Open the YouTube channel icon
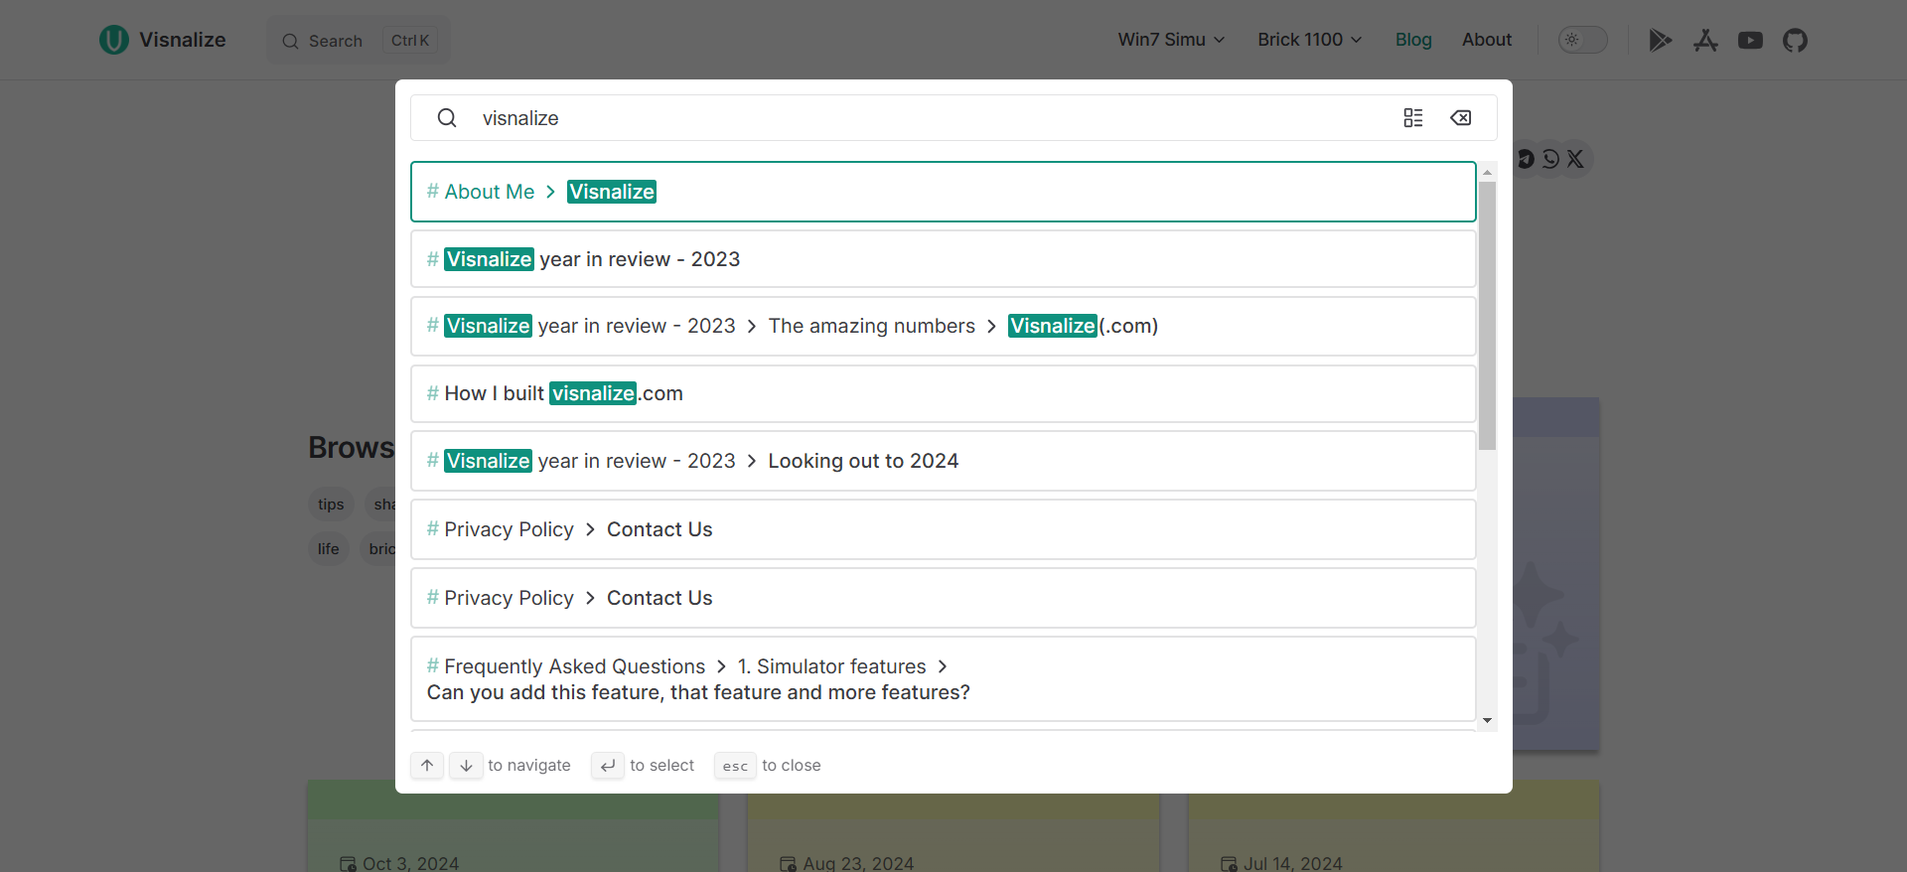Screen dimensions: 1907x872 tap(1750, 40)
